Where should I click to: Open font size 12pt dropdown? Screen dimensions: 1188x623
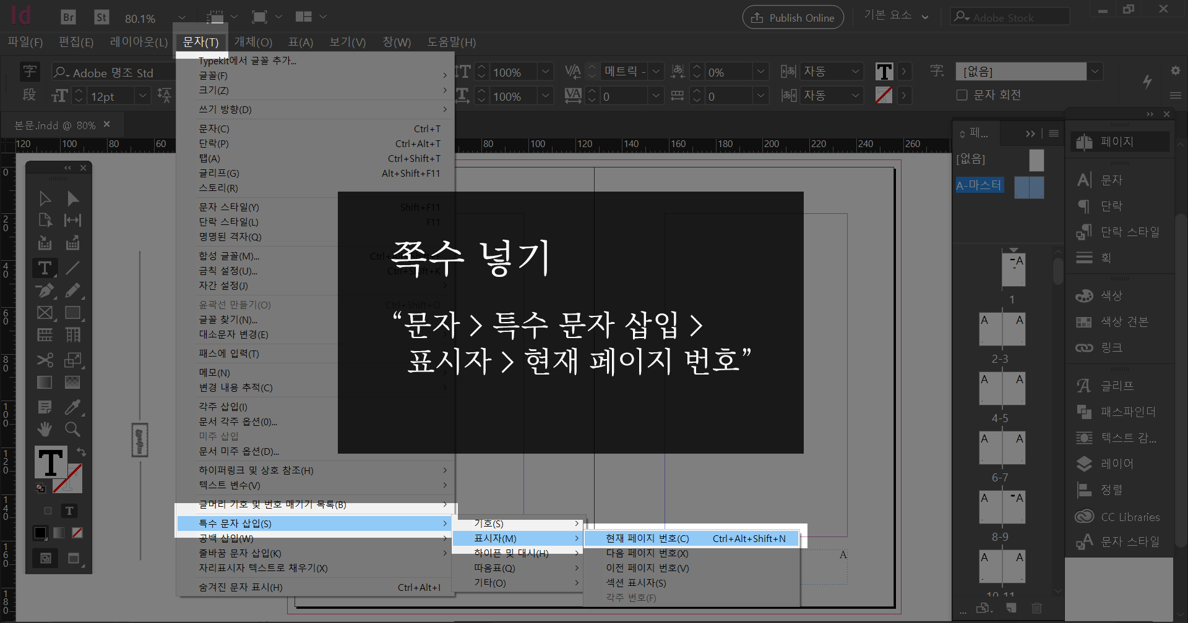coord(143,96)
